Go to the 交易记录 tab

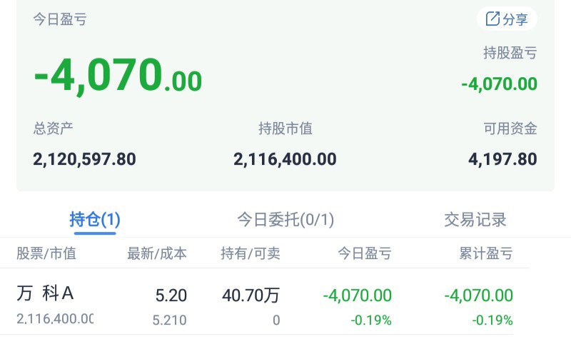pos(475,220)
